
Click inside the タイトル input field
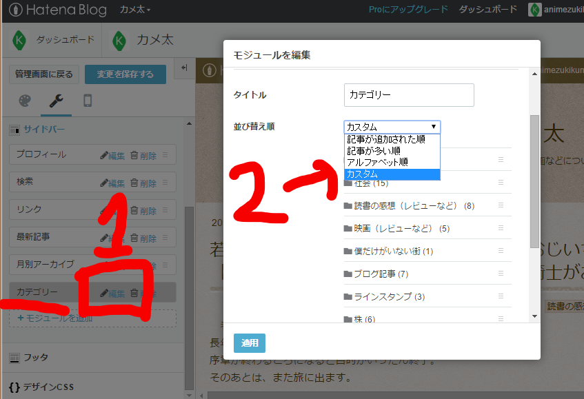point(408,95)
